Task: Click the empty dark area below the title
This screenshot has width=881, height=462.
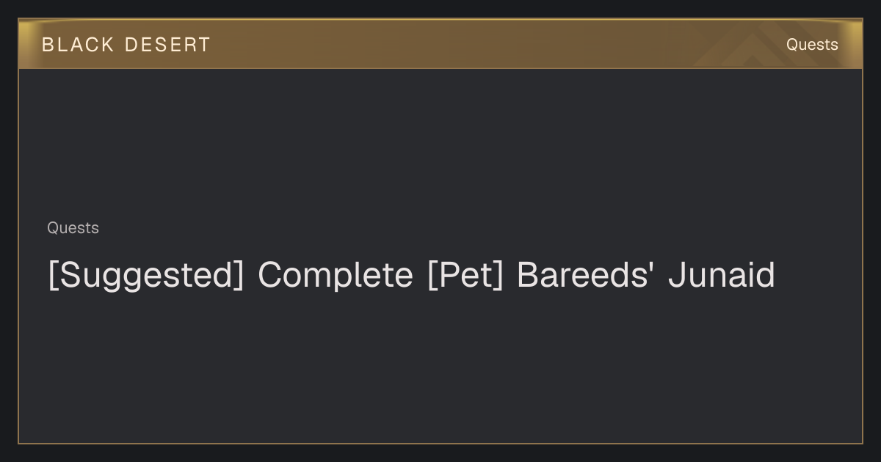Action: 440,367
